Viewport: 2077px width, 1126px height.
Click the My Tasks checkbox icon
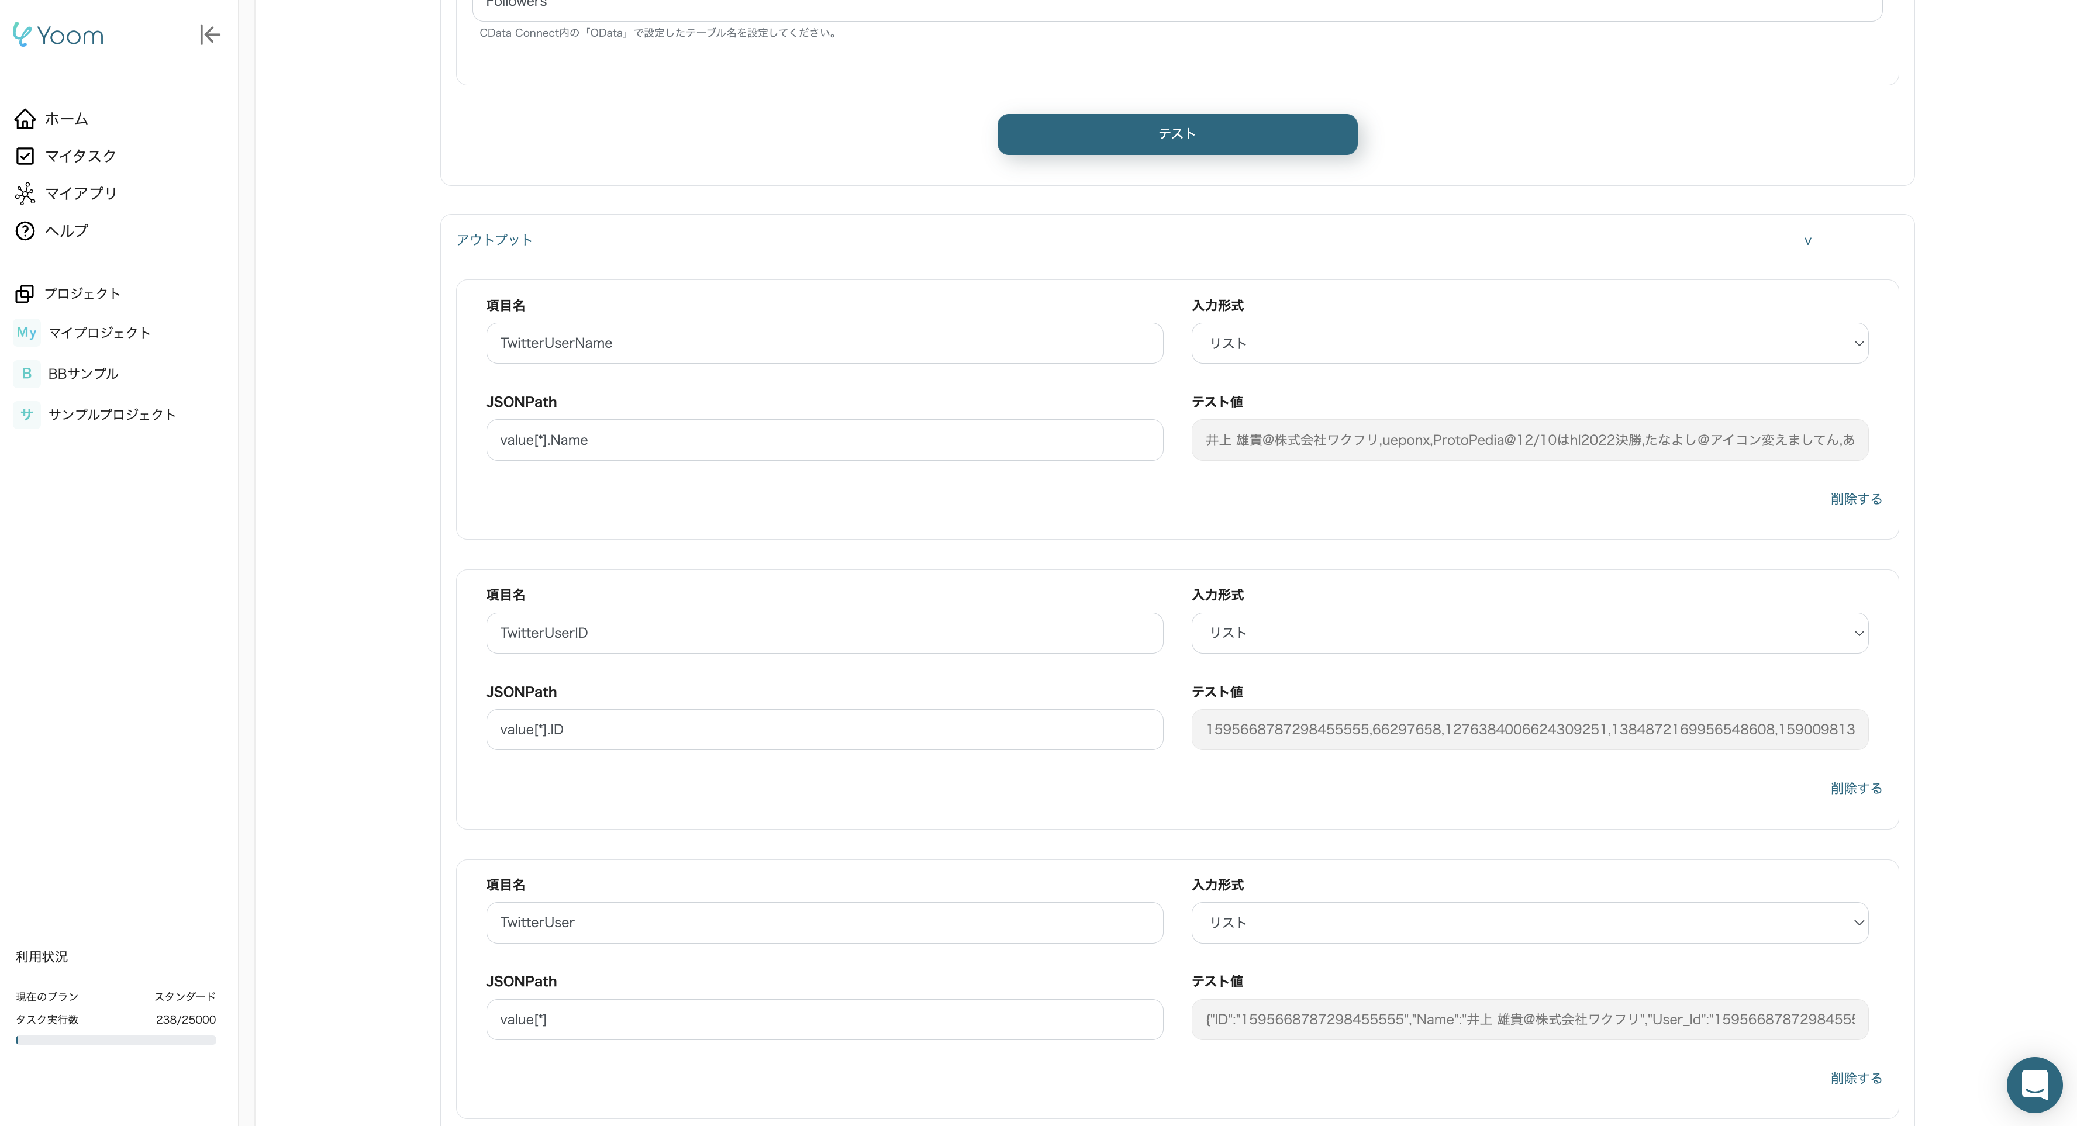pos(25,156)
